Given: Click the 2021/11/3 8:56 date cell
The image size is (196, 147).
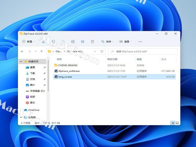Looking at the screenshot, I should pos(116,65).
